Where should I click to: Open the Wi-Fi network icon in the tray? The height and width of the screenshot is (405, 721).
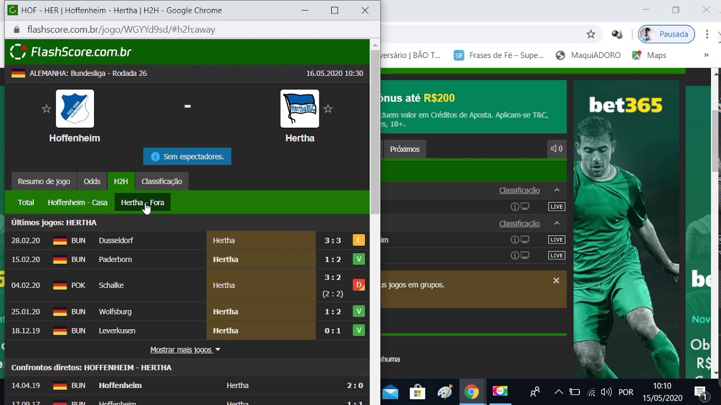pos(591,392)
